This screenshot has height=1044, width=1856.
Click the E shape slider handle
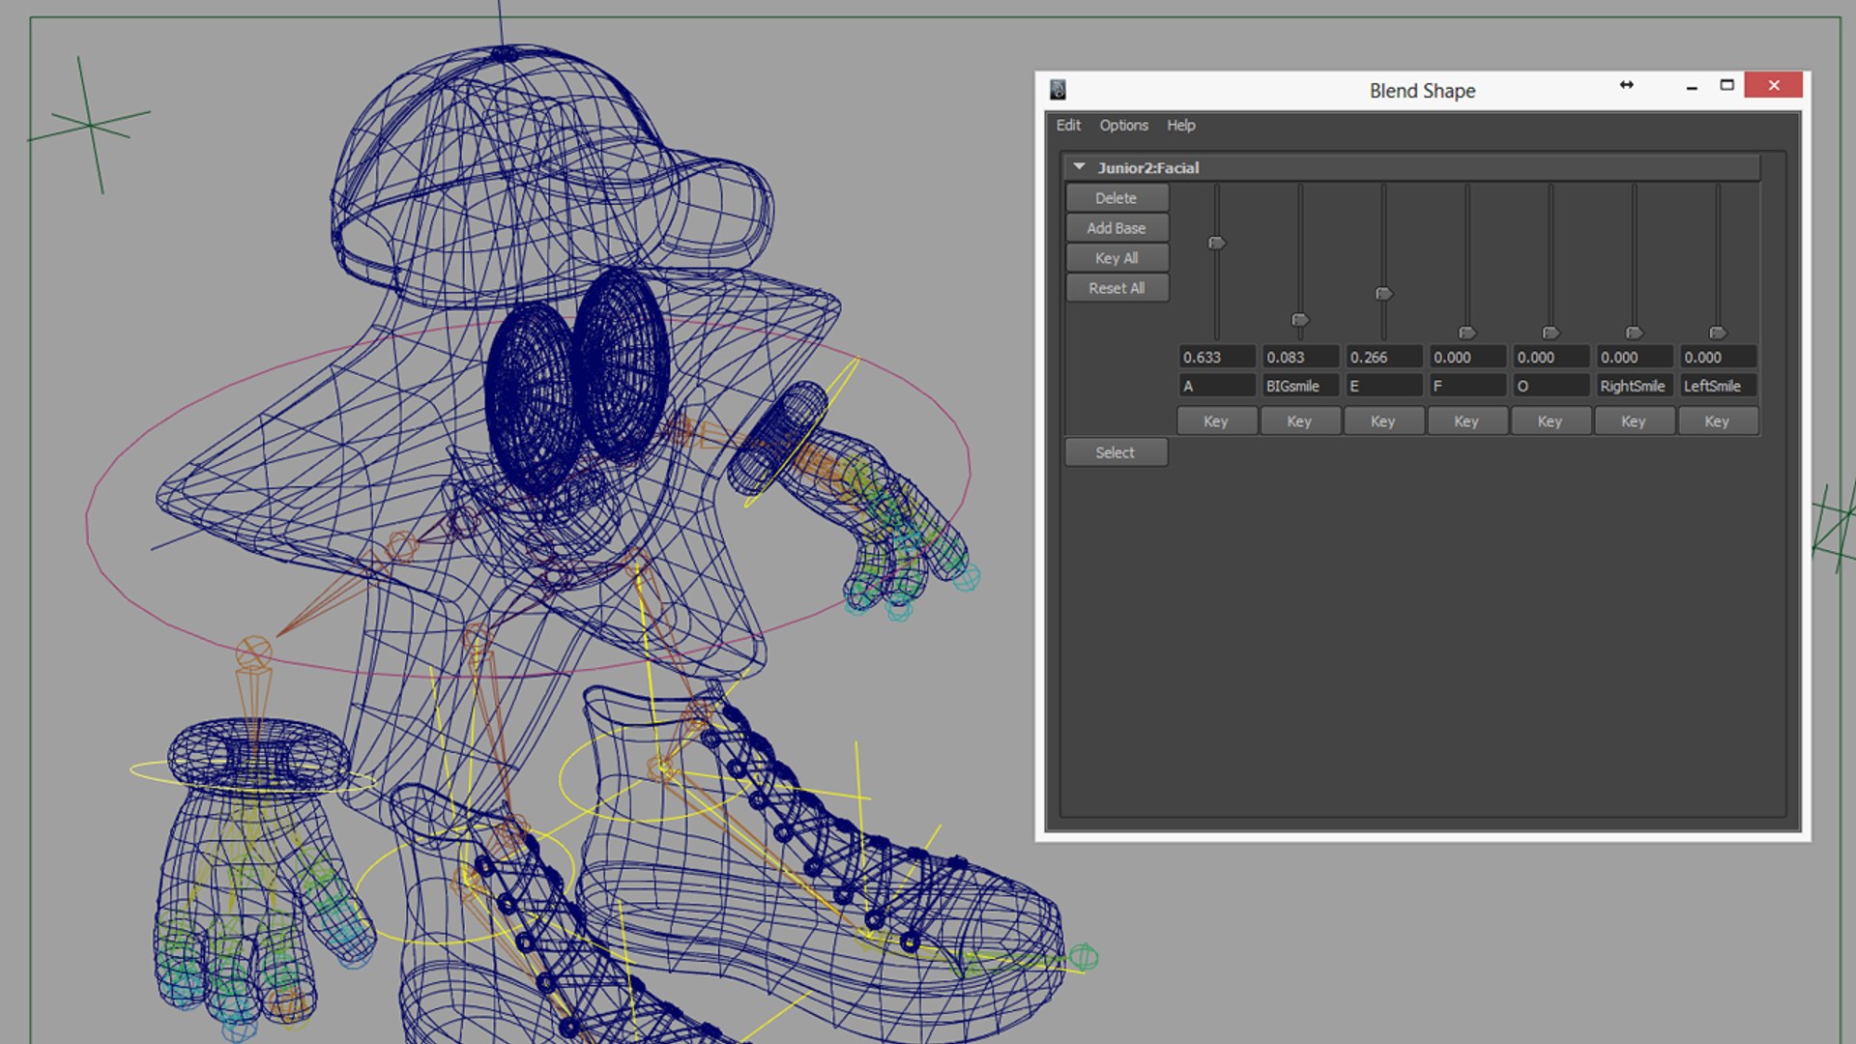tap(1383, 294)
